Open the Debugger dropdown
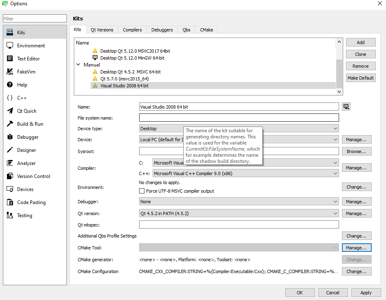386x300 pixels. point(239,202)
